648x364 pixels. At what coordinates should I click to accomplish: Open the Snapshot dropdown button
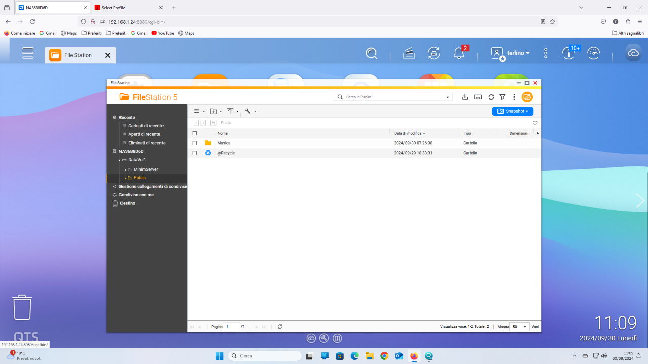pyautogui.click(x=512, y=111)
